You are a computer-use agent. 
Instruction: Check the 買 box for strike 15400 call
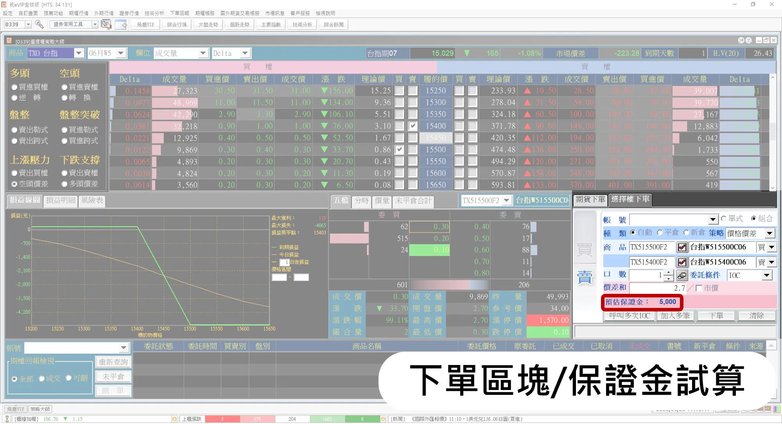(x=399, y=126)
